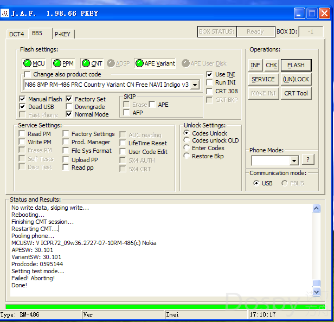Open the CRT Tool

[296, 93]
